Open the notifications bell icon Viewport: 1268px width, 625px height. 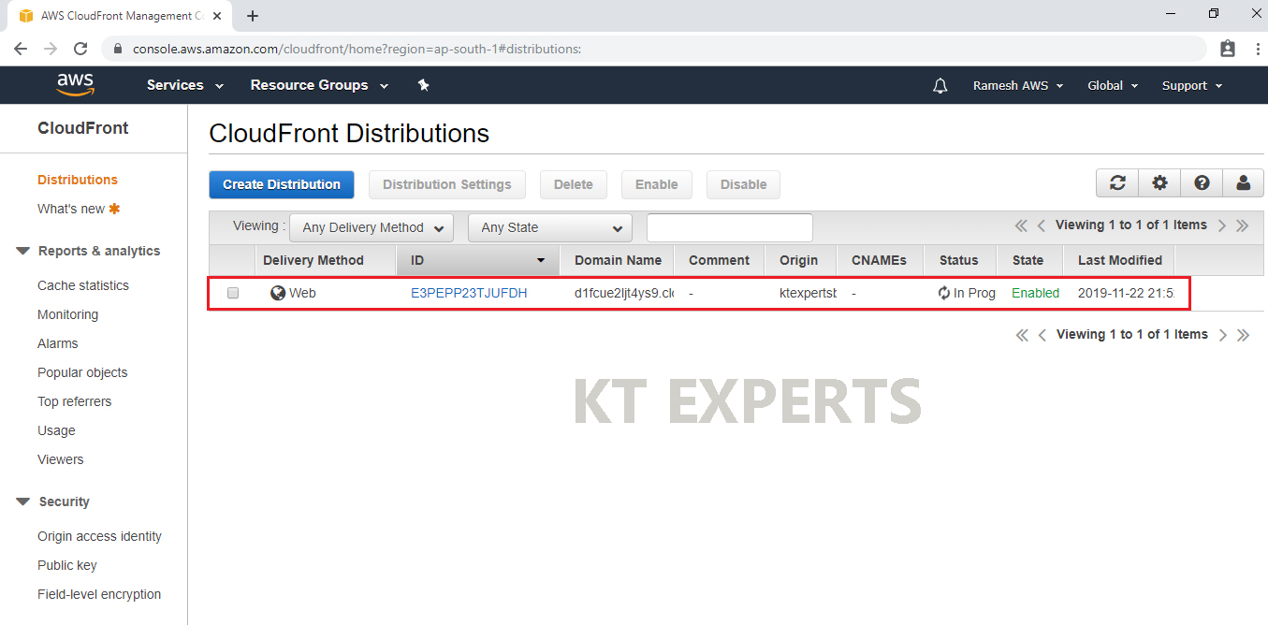click(940, 85)
